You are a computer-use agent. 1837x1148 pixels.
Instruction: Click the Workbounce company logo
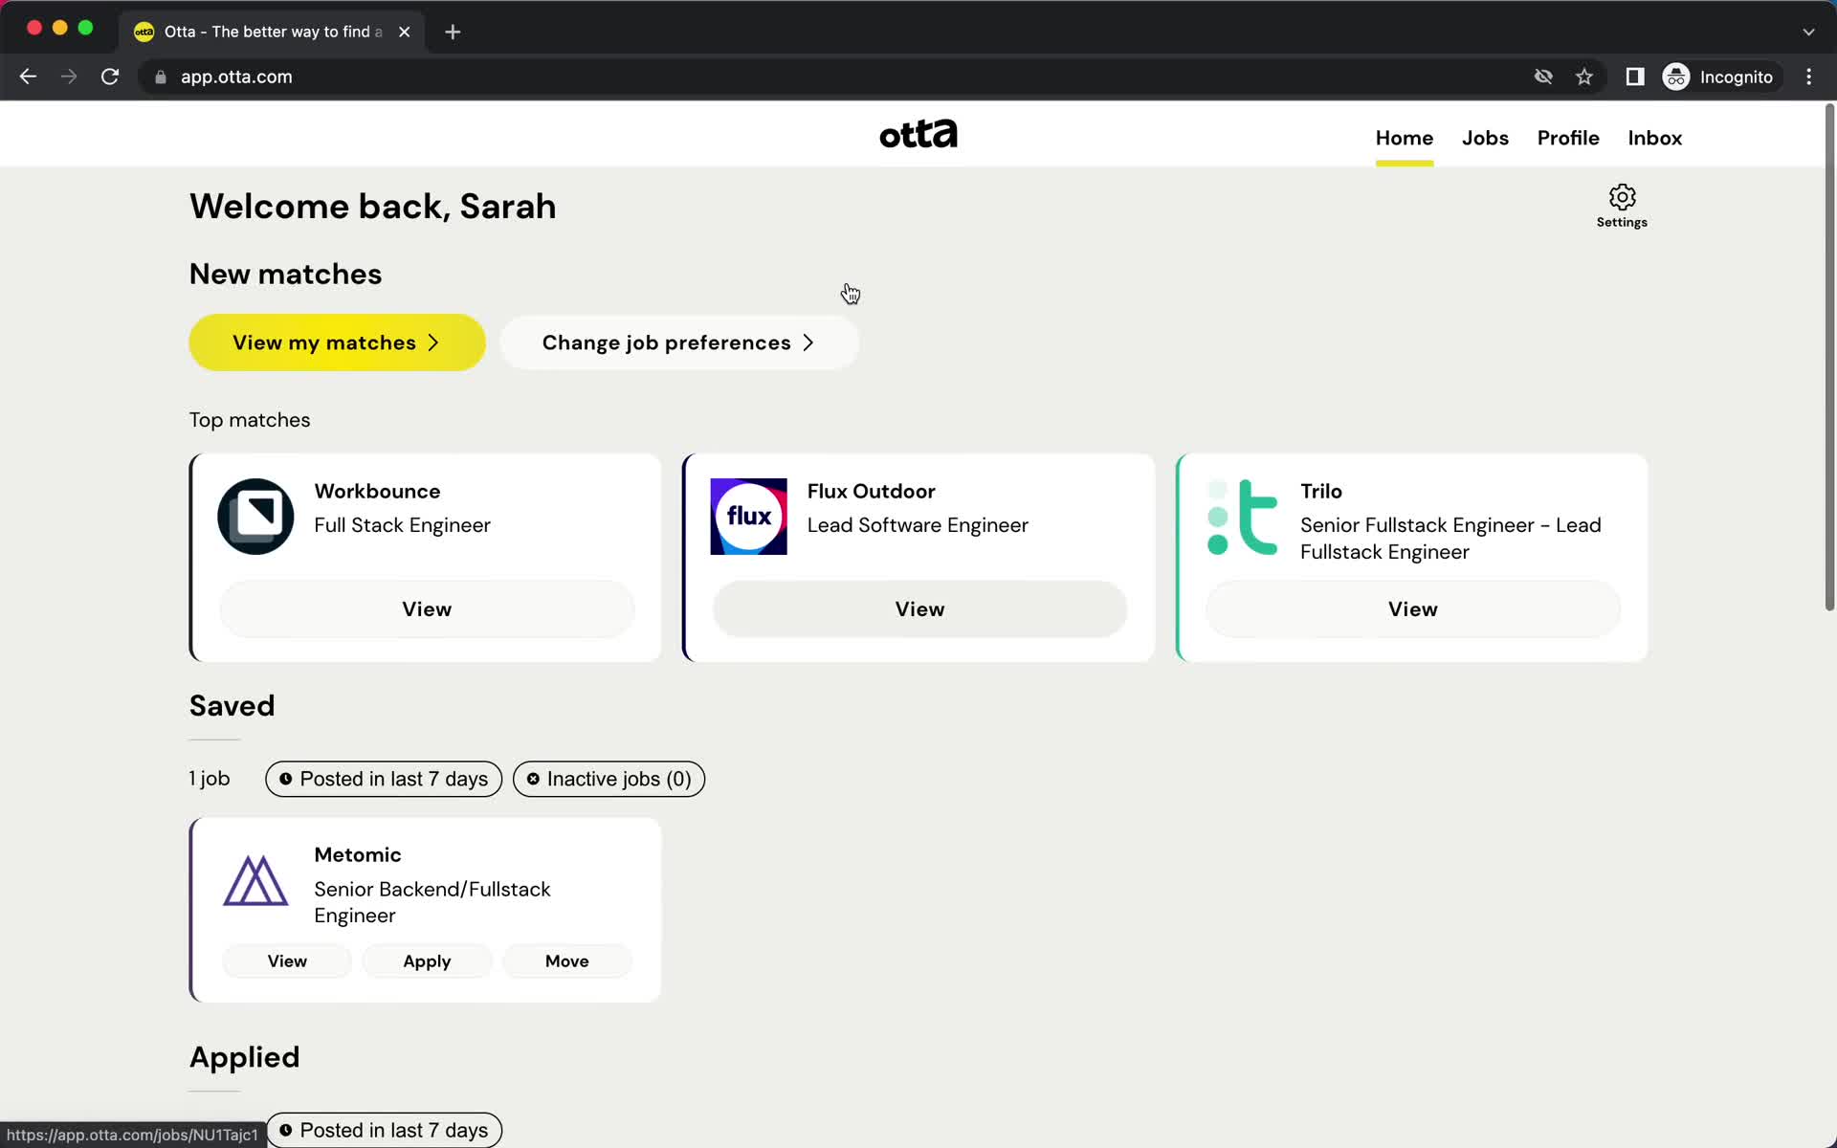pyautogui.click(x=255, y=517)
